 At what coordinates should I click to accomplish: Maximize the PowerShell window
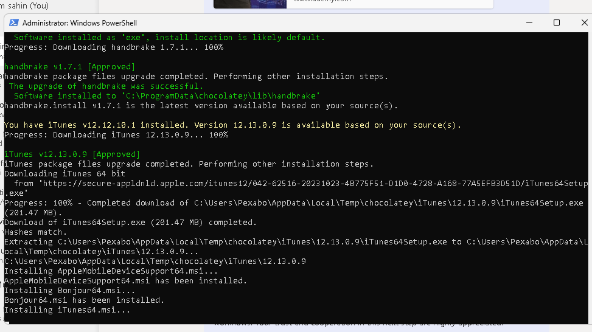pyautogui.click(x=557, y=22)
